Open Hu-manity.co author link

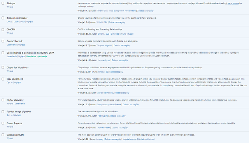pyautogui.click(x=104, y=60)
